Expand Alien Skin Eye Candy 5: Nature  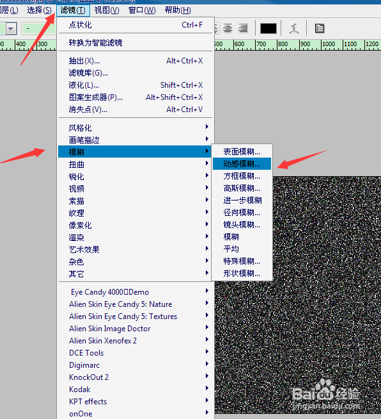tap(136, 304)
